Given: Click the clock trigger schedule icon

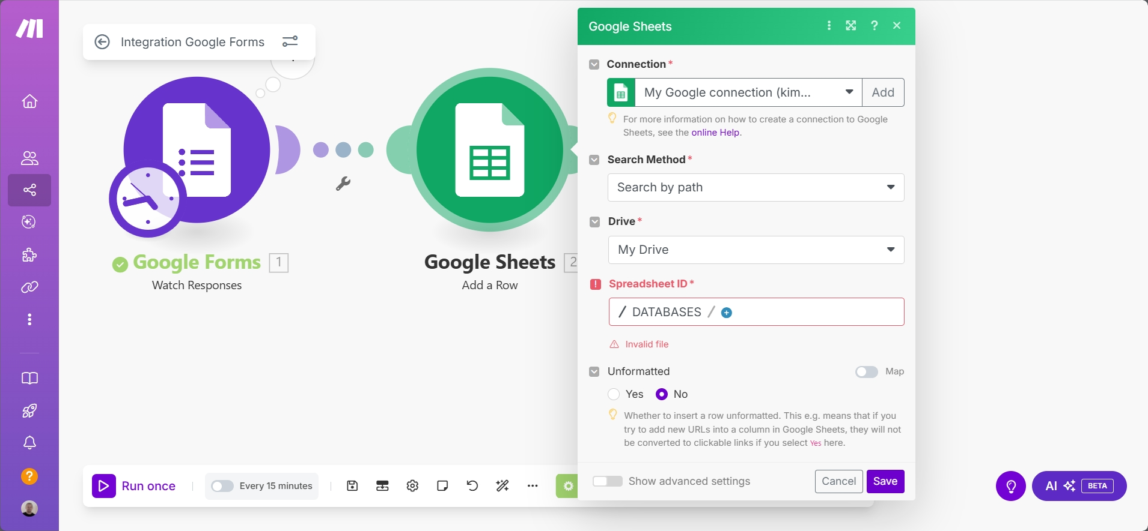Looking at the screenshot, I should click(x=148, y=199).
